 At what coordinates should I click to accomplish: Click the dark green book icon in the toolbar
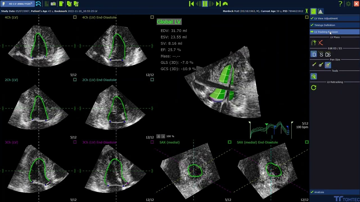[x=46, y=4]
